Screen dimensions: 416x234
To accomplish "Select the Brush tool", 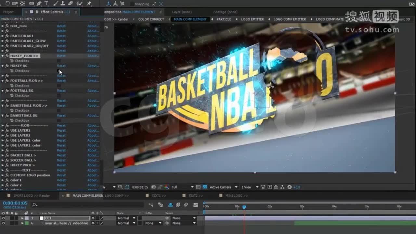I will pyautogui.click(x=56, y=4).
